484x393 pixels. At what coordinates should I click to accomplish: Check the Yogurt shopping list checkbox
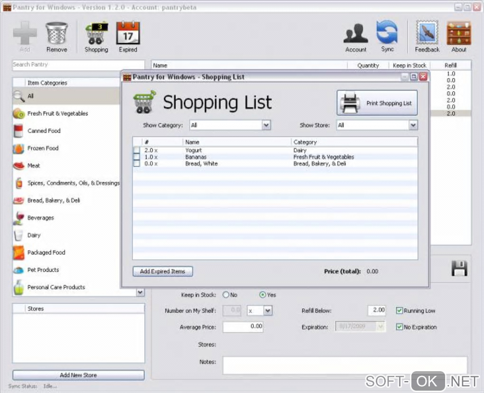click(137, 150)
